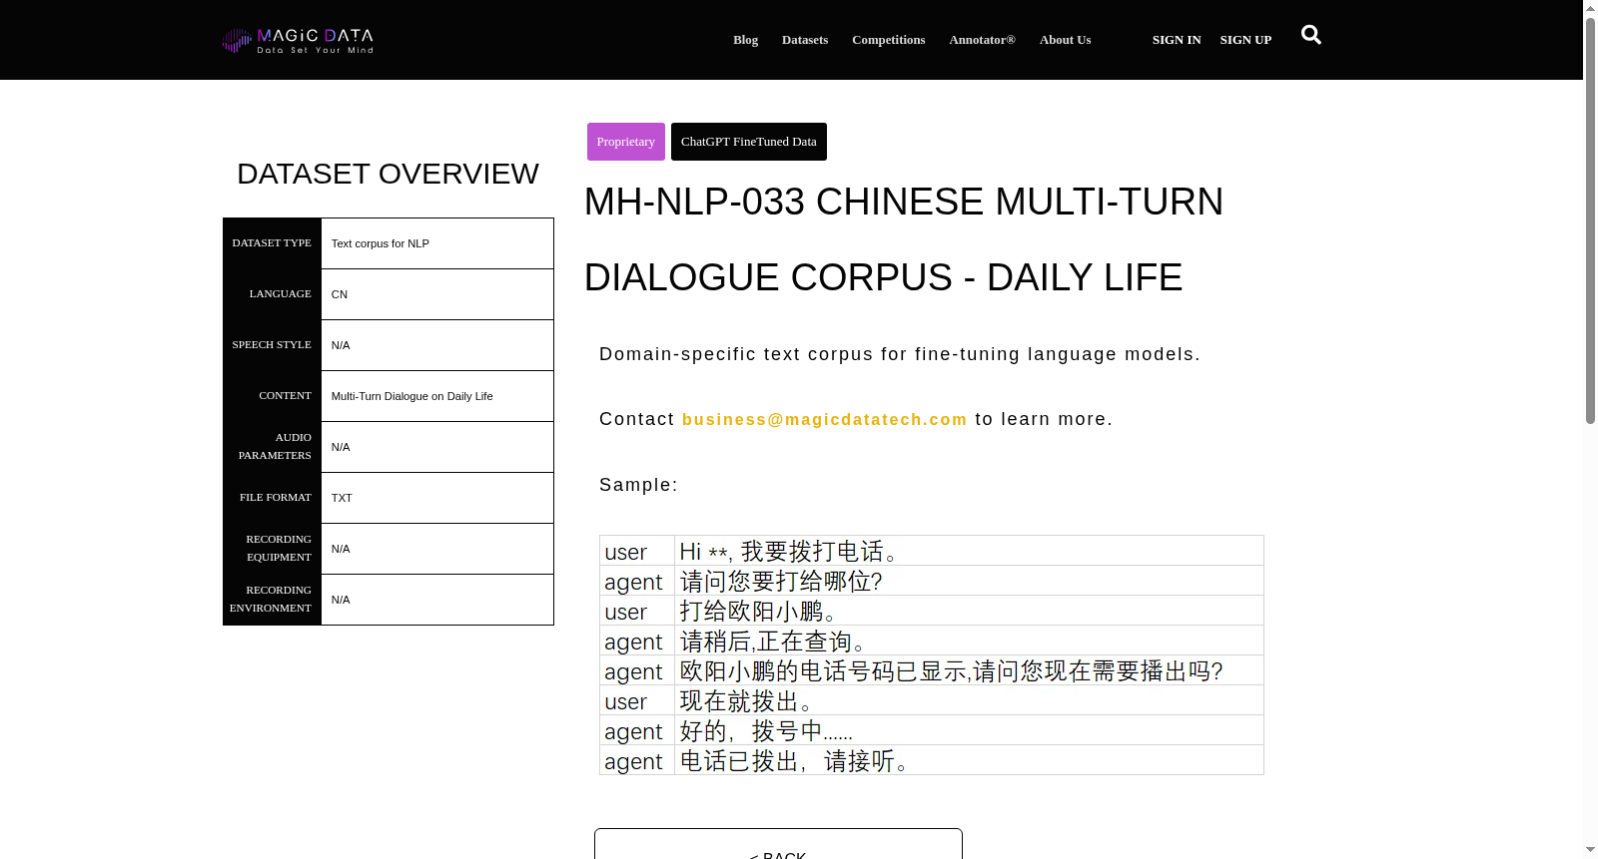1598x859 pixels.
Task: Click the 'Sample:' label
Action: pyautogui.click(x=638, y=485)
